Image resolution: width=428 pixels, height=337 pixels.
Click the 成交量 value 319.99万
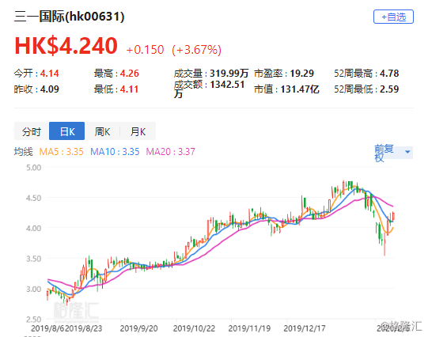pyautogui.click(x=229, y=74)
